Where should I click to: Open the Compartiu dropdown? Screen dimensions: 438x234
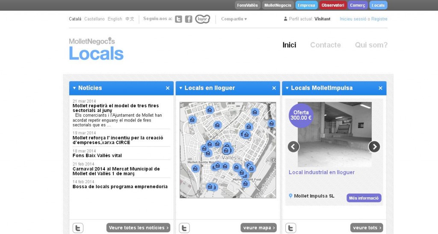coord(234,19)
